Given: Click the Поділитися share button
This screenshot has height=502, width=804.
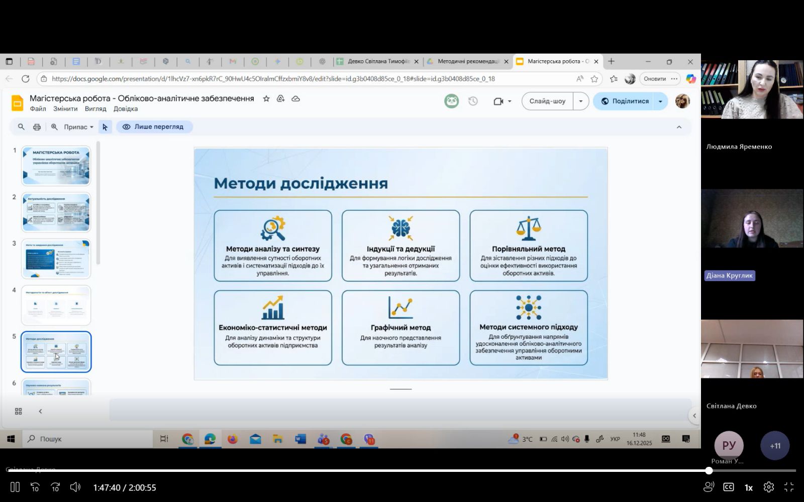Looking at the screenshot, I should pyautogui.click(x=625, y=101).
